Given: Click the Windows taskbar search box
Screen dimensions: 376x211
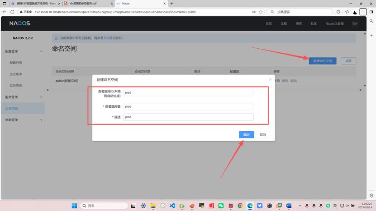Looking at the screenshot, I should coord(105,206).
